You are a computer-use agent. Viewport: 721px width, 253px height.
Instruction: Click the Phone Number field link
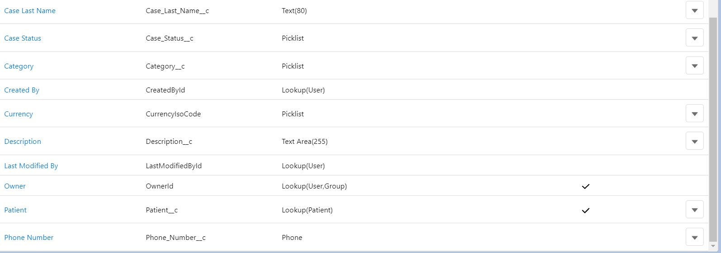[29, 238]
